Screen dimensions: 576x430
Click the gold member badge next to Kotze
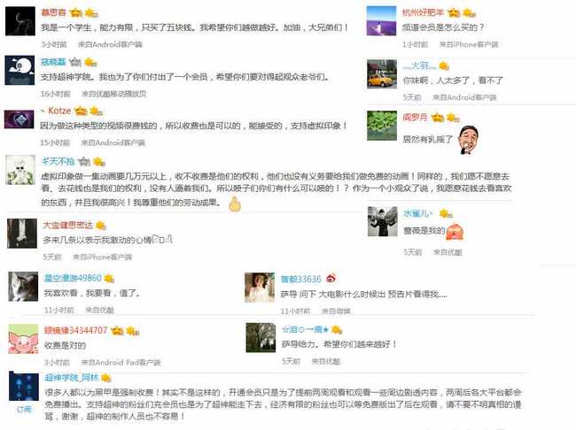click(97, 111)
